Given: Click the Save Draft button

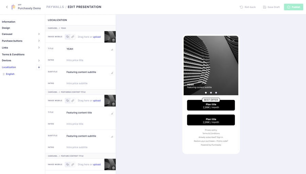Looking at the screenshot, I should tap(271, 7).
